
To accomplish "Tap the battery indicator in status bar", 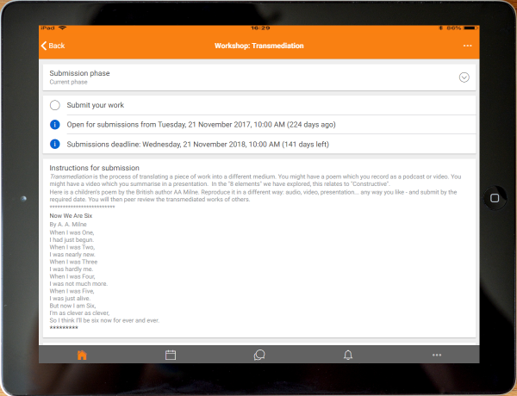I will [x=468, y=29].
